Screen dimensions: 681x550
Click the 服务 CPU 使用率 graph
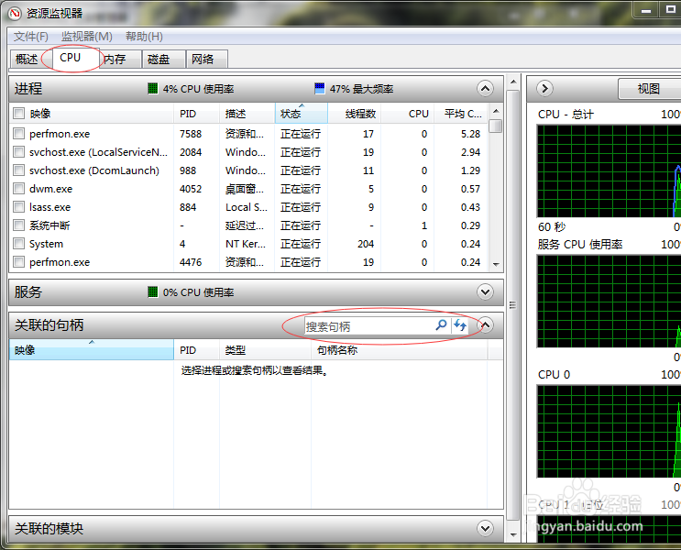tap(609, 302)
